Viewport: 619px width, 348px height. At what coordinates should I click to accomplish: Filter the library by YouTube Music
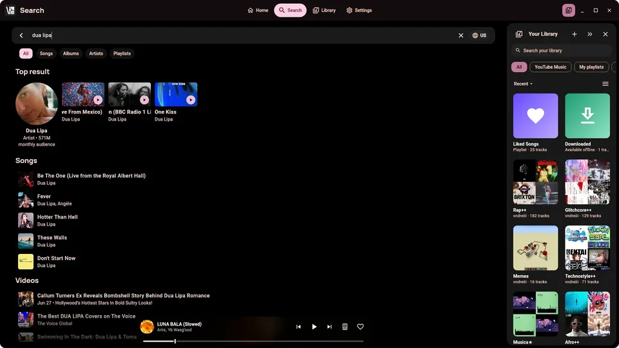(550, 67)
